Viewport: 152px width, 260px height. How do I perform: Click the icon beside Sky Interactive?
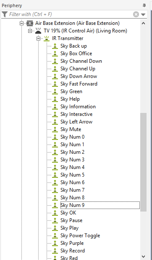click(x=55, y=114)
